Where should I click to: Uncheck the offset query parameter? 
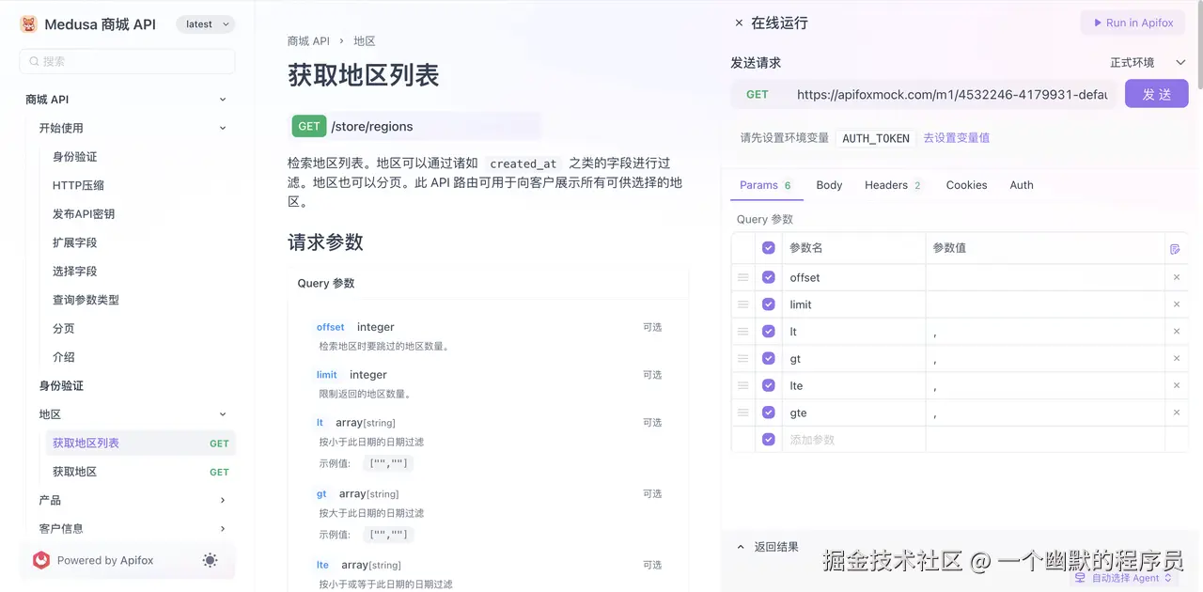click(x=769, y=277)
